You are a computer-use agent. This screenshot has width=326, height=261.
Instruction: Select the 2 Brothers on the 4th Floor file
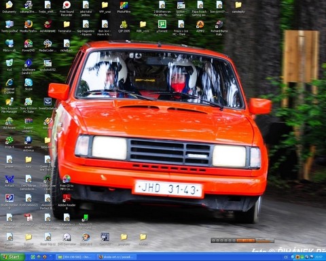[x=162, y=8]
